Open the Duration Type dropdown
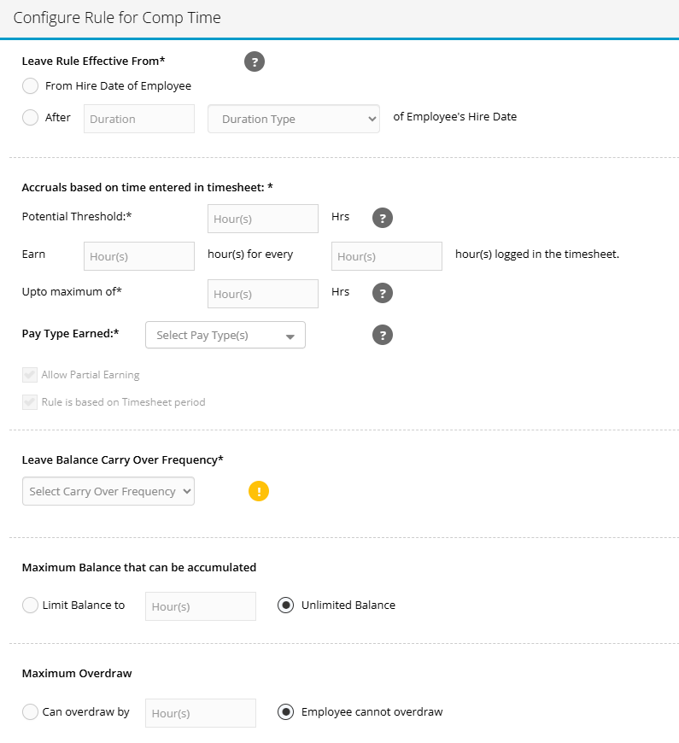 coord(293,119)
